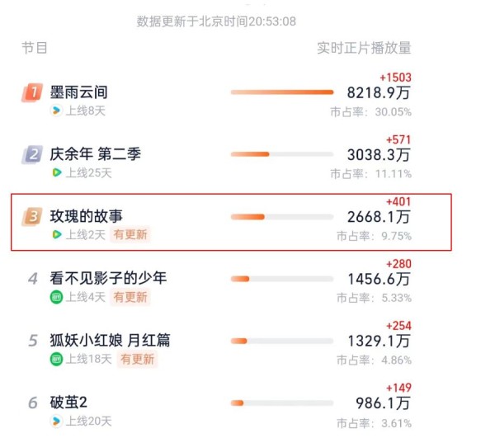Image resolution: width=495 pixels, height=438 pixels.
Task: Select the 节目 column header
Action: 35,48
